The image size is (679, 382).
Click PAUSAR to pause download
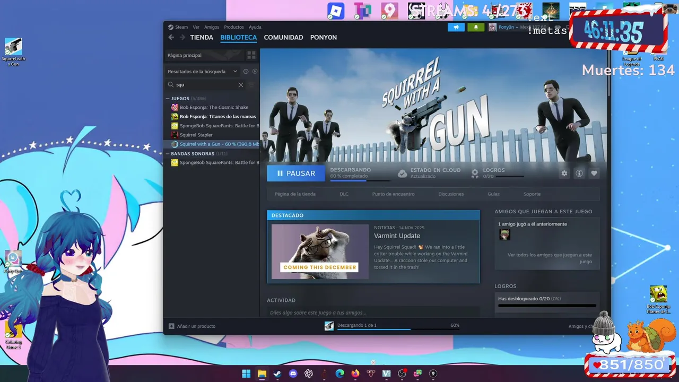(x=296, y=173)
